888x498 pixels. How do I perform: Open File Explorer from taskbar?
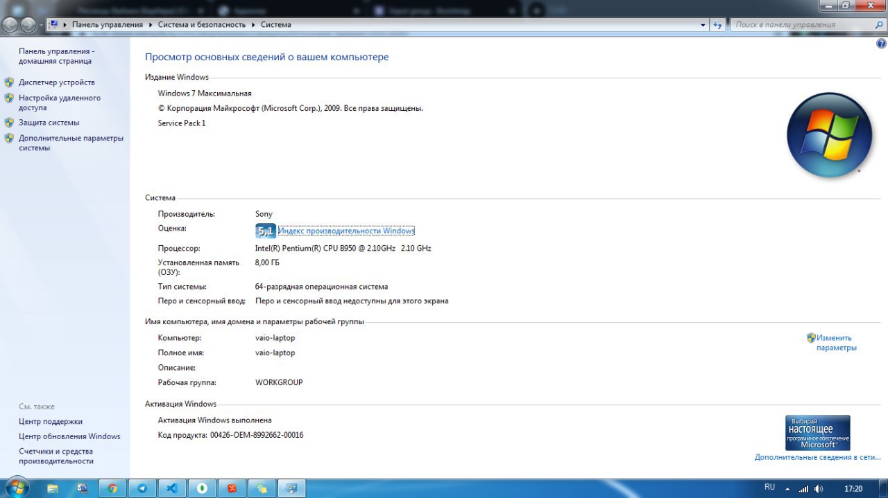pyautogui.click(x=52, y=488)
